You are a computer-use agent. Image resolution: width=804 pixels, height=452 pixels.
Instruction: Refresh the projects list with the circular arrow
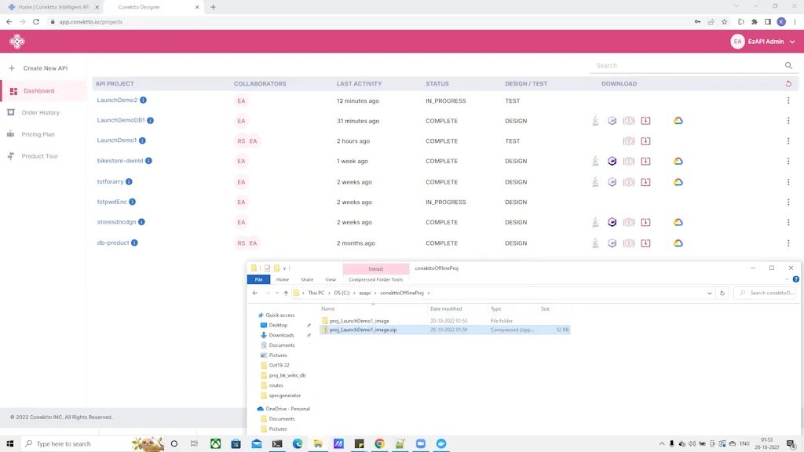tap(788, 83)
